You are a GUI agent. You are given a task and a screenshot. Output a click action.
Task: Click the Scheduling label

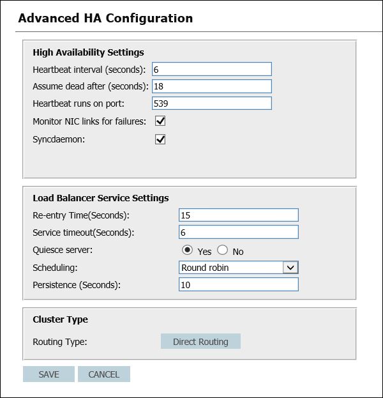click(x=55, y=268)
